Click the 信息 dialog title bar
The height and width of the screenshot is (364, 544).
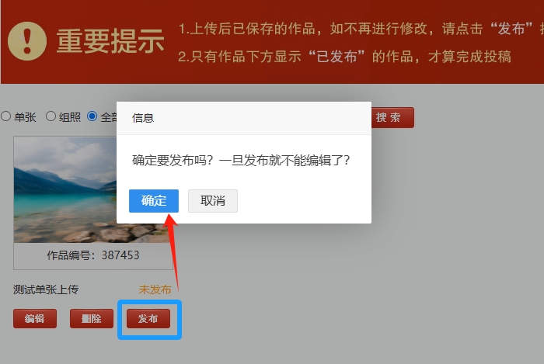(244, 118)
